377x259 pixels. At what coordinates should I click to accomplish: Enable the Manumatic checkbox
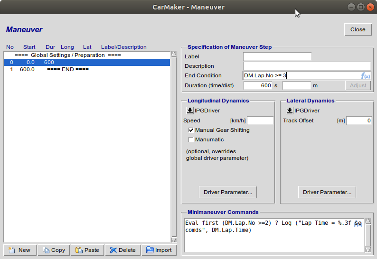(x=191, y=139)
